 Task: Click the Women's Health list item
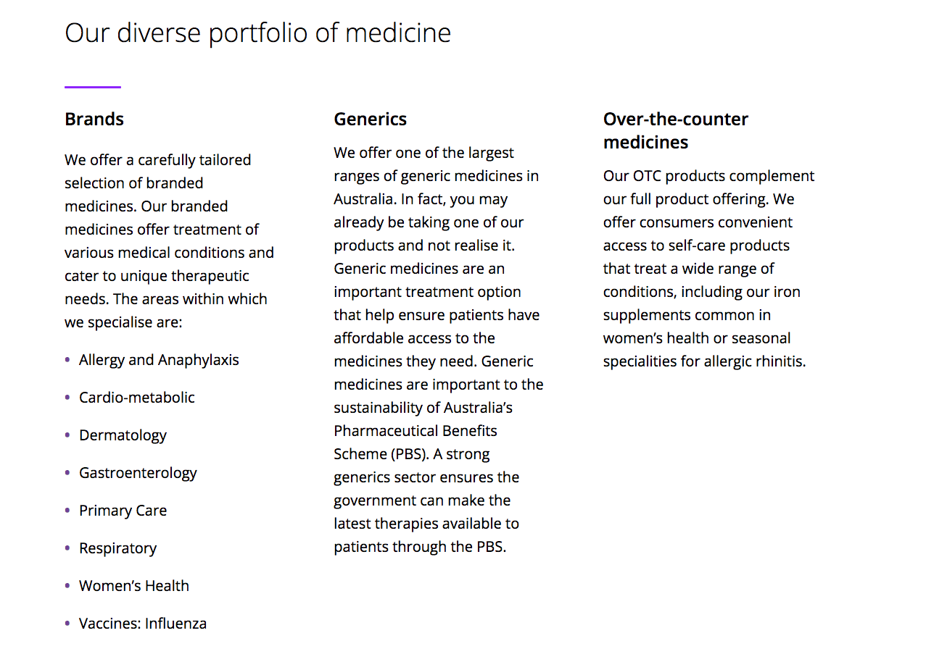(134, 586)
